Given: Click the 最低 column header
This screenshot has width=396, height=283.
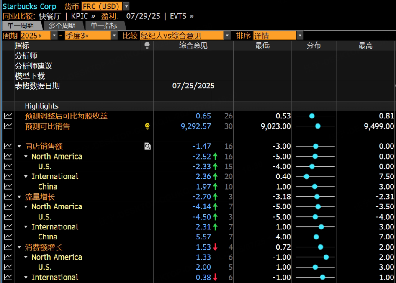Looking at the screenshot, I should (262, 46).
